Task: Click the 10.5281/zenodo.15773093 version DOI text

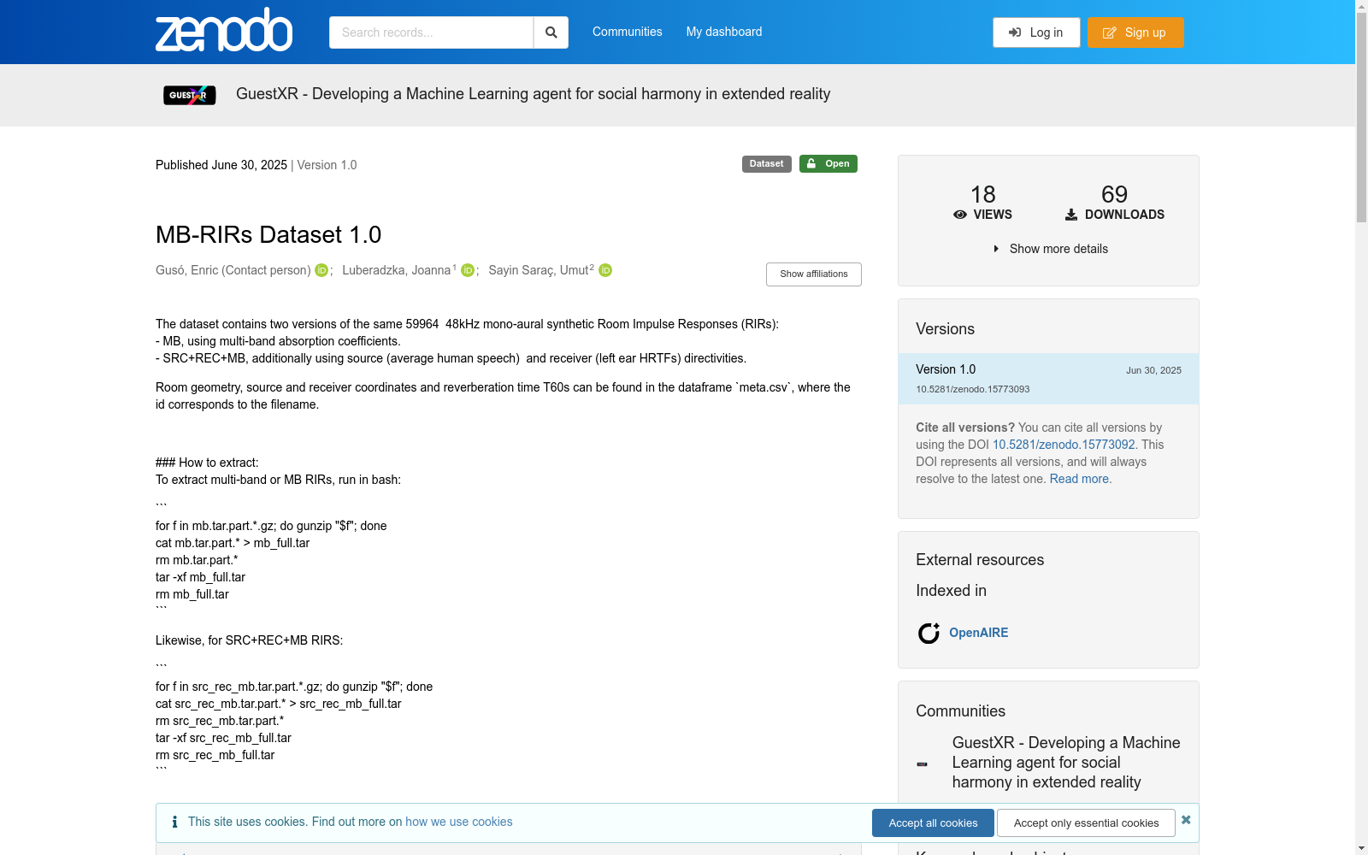Action: pos(973,389)
